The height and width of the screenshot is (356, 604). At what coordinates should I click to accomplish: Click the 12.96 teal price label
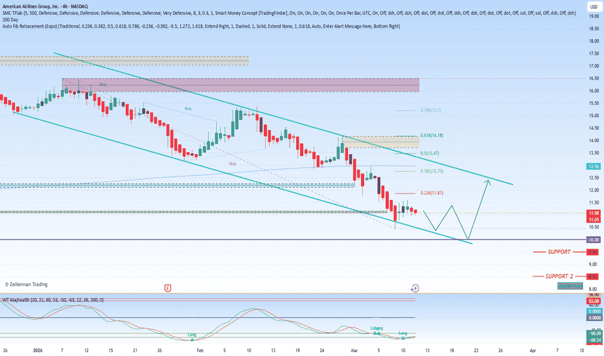[592, 166]
